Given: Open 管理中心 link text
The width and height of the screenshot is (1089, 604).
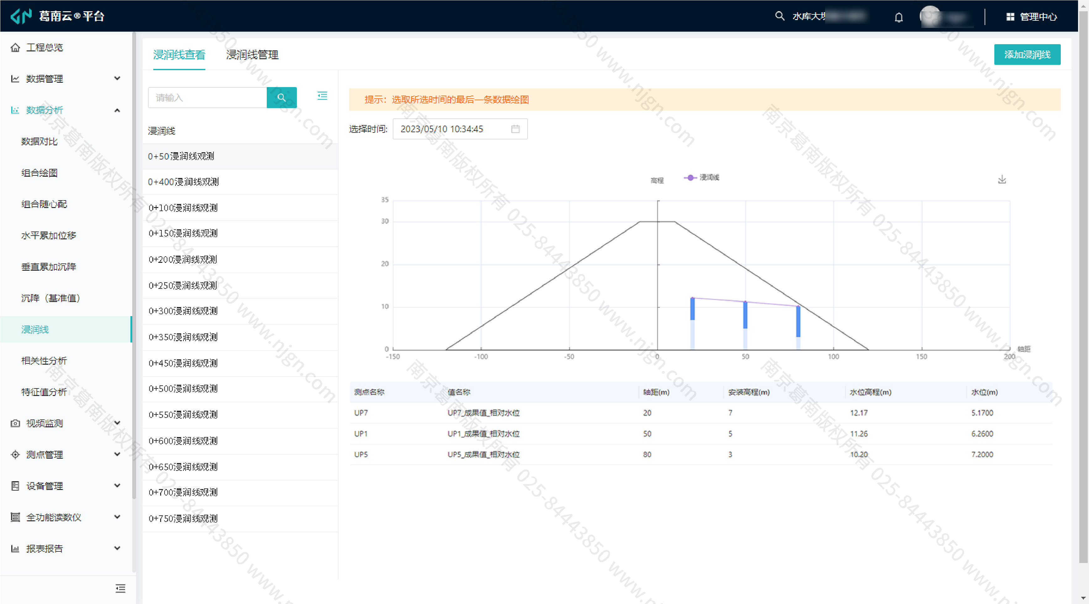Looking at the screenshot, I should pos(1038,17).
